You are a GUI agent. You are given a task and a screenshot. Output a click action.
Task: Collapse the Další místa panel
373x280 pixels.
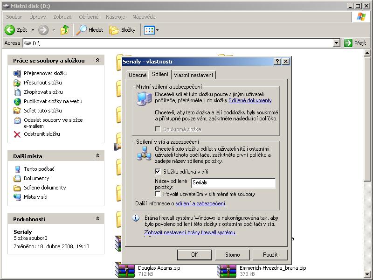97,156
